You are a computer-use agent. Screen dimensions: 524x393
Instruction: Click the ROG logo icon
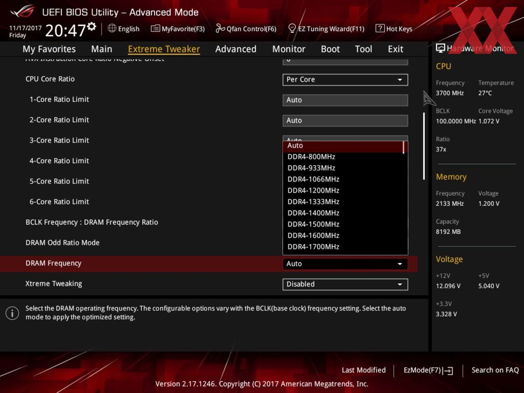(x=22, y=12)
